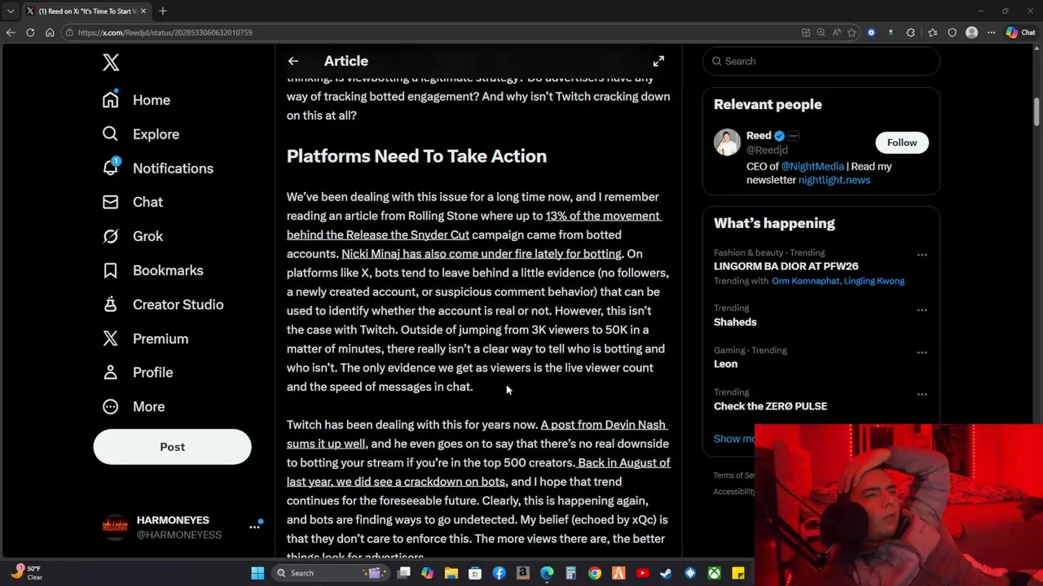The image size is (1043, 586).
Task: Open the Windows Start menu
Action: (x=257, y=573)
